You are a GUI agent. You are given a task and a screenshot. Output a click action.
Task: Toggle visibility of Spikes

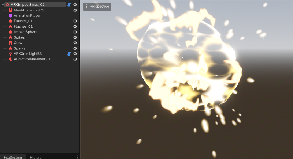click(x=75, y=37)
